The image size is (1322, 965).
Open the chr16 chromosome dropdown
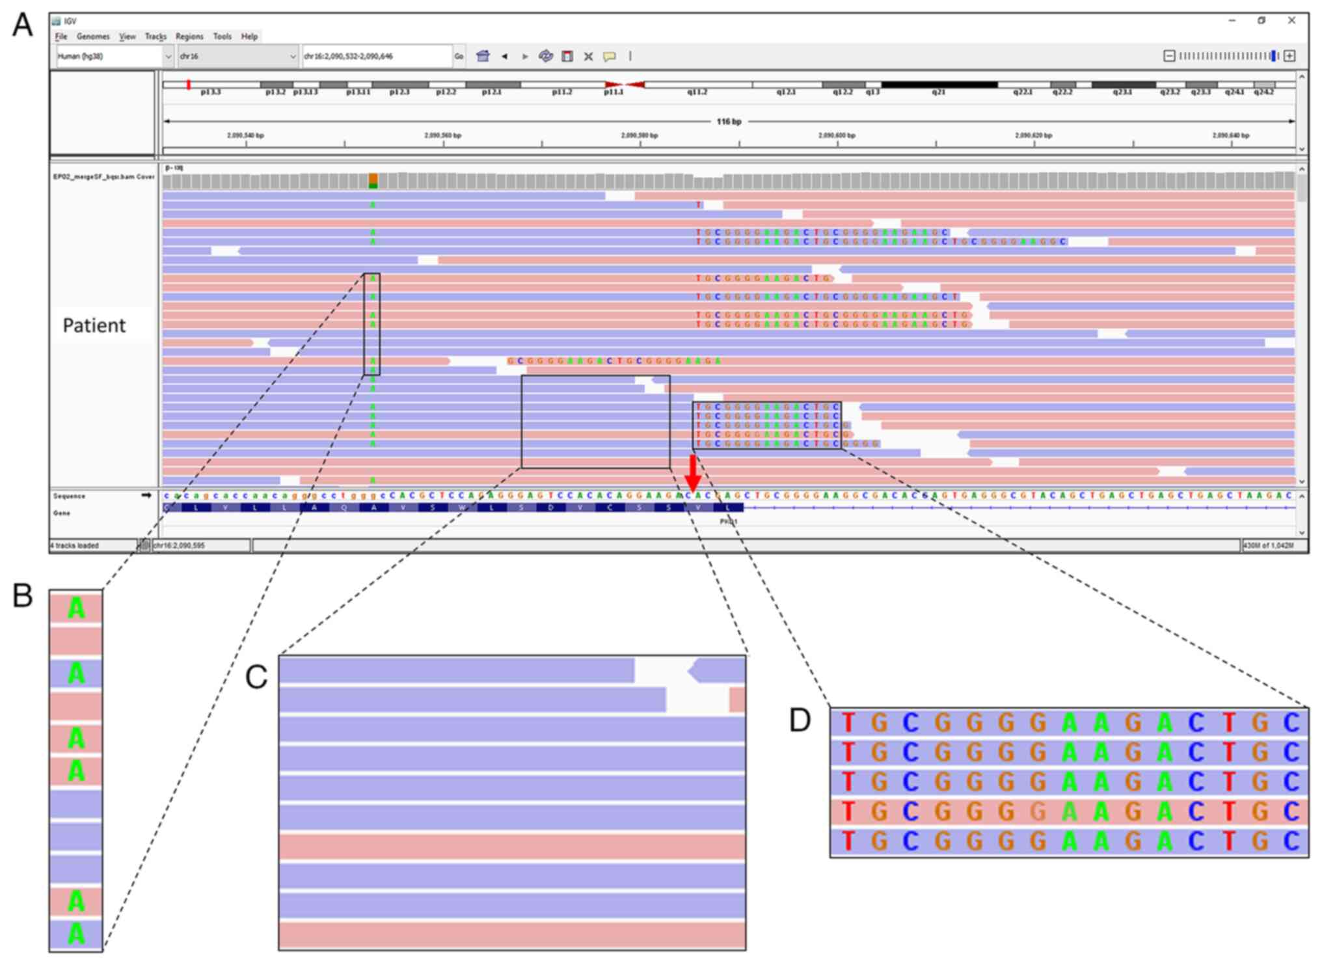pyautogui.click(x=293, y=57)
